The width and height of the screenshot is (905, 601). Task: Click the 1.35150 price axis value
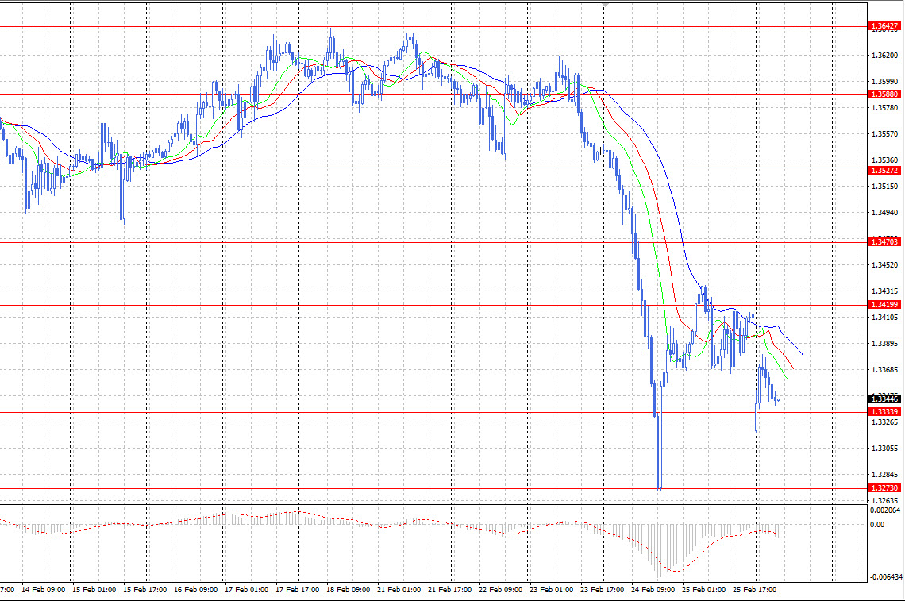[x=884, y=186]
